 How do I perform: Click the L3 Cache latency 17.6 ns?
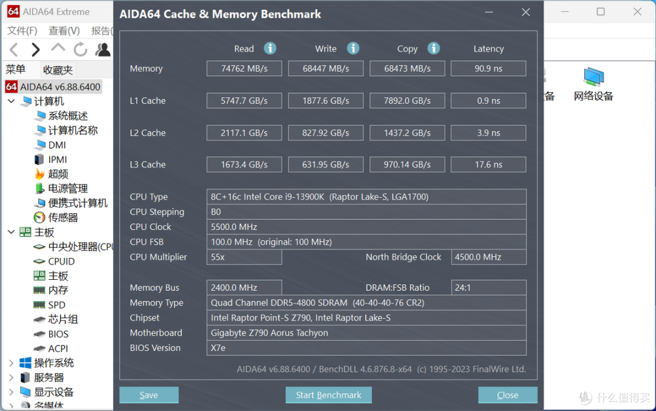pyautogui.click(x=488, y=165)
